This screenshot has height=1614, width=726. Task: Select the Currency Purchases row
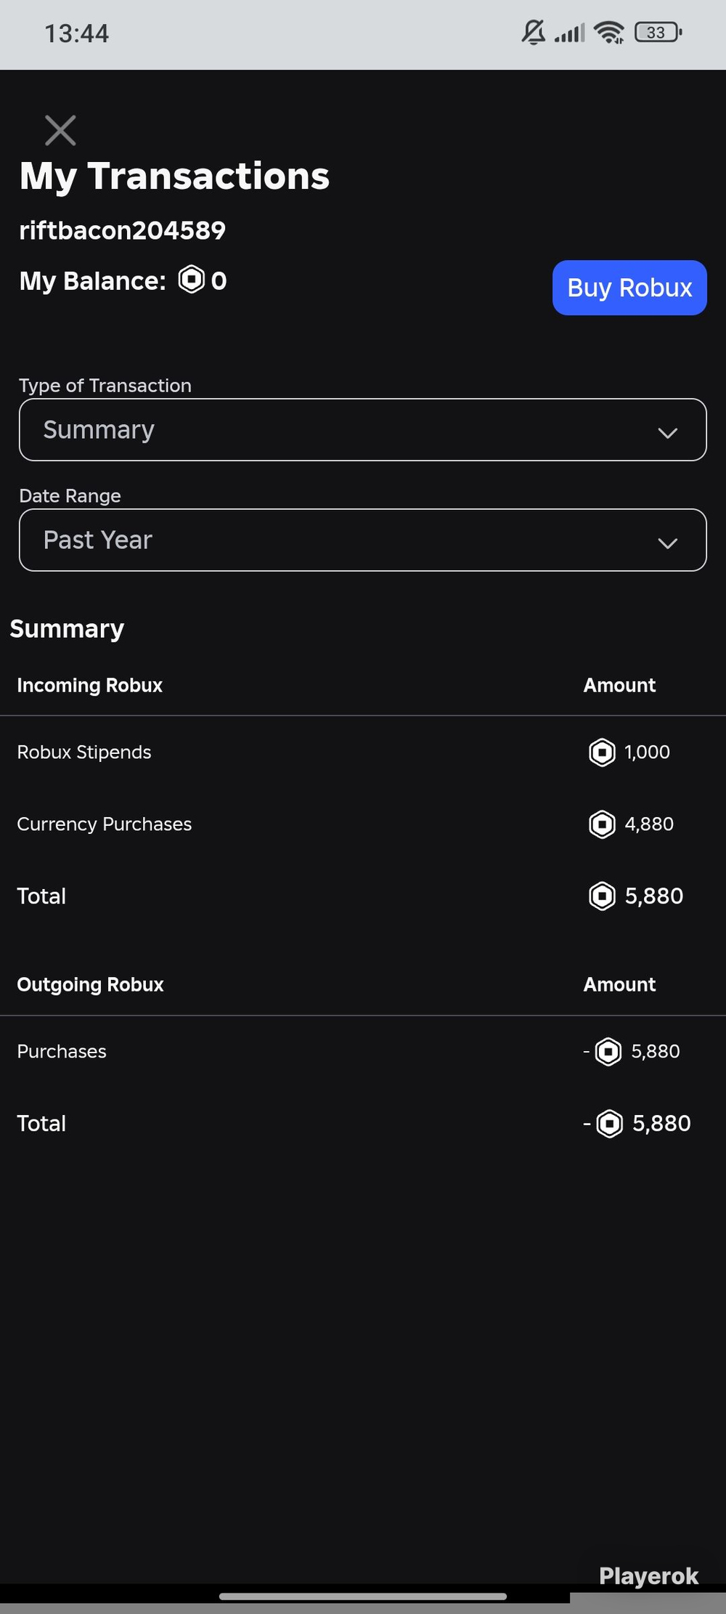[x=363, y=824]
